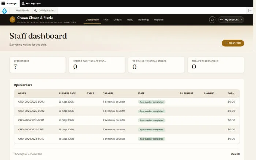
Task: Open the Hai Nguyen user menu
Action: tap(31, 3)
